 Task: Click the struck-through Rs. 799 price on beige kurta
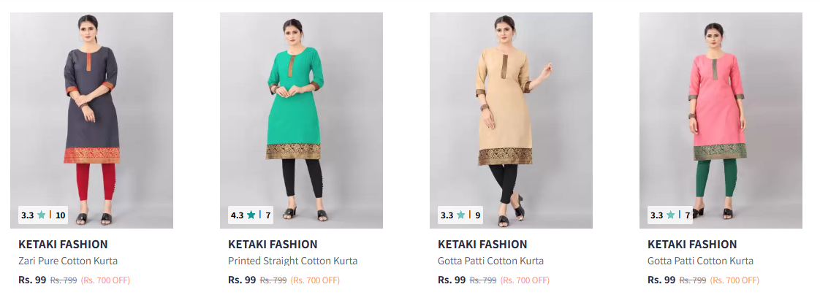pos(483,280)
